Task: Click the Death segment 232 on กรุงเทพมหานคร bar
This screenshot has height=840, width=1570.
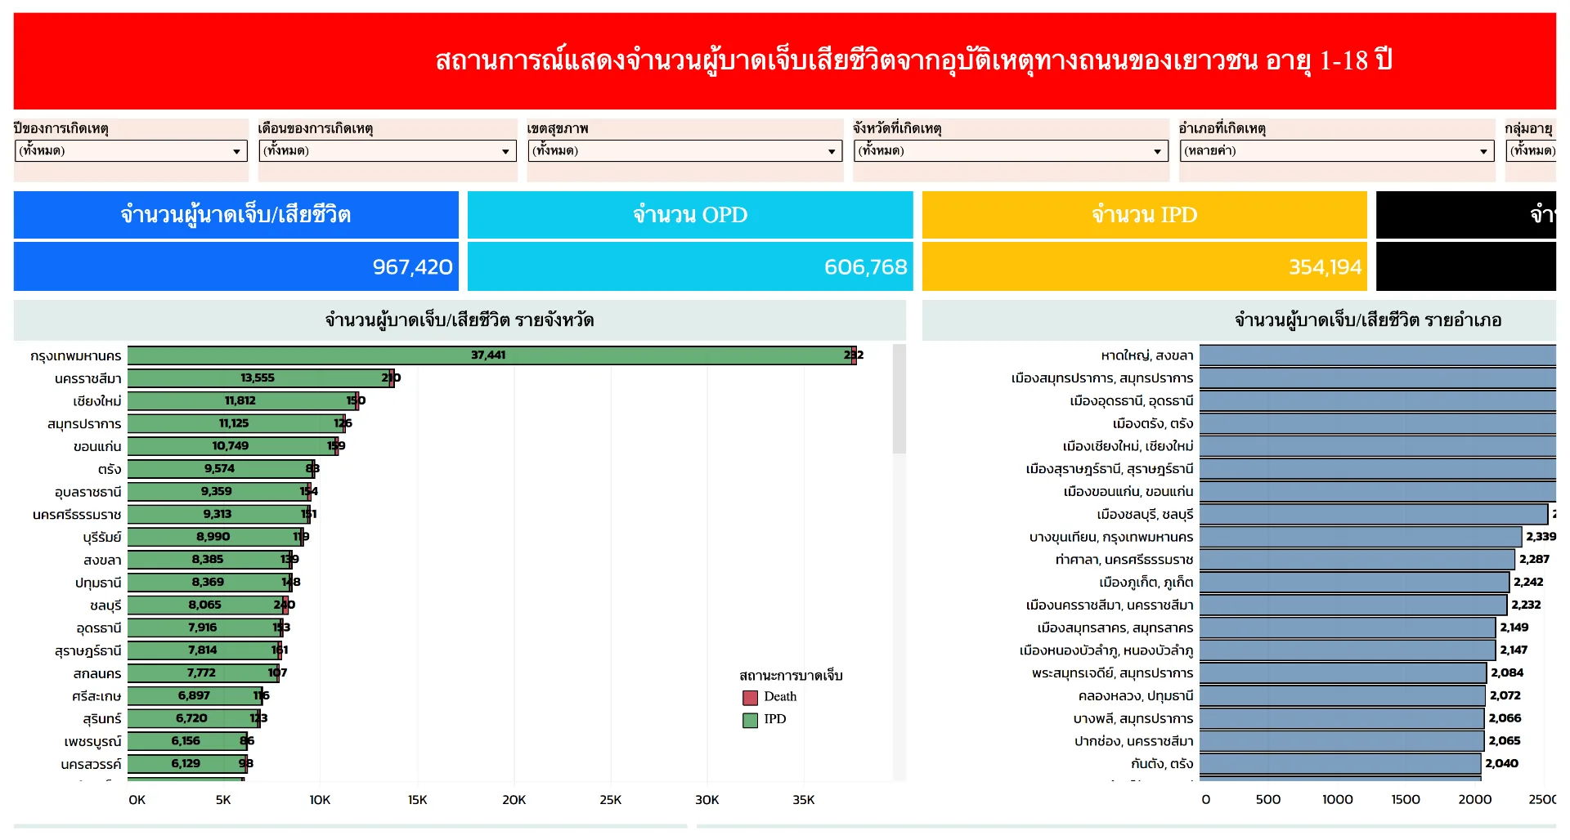Action: click(854, 355)
